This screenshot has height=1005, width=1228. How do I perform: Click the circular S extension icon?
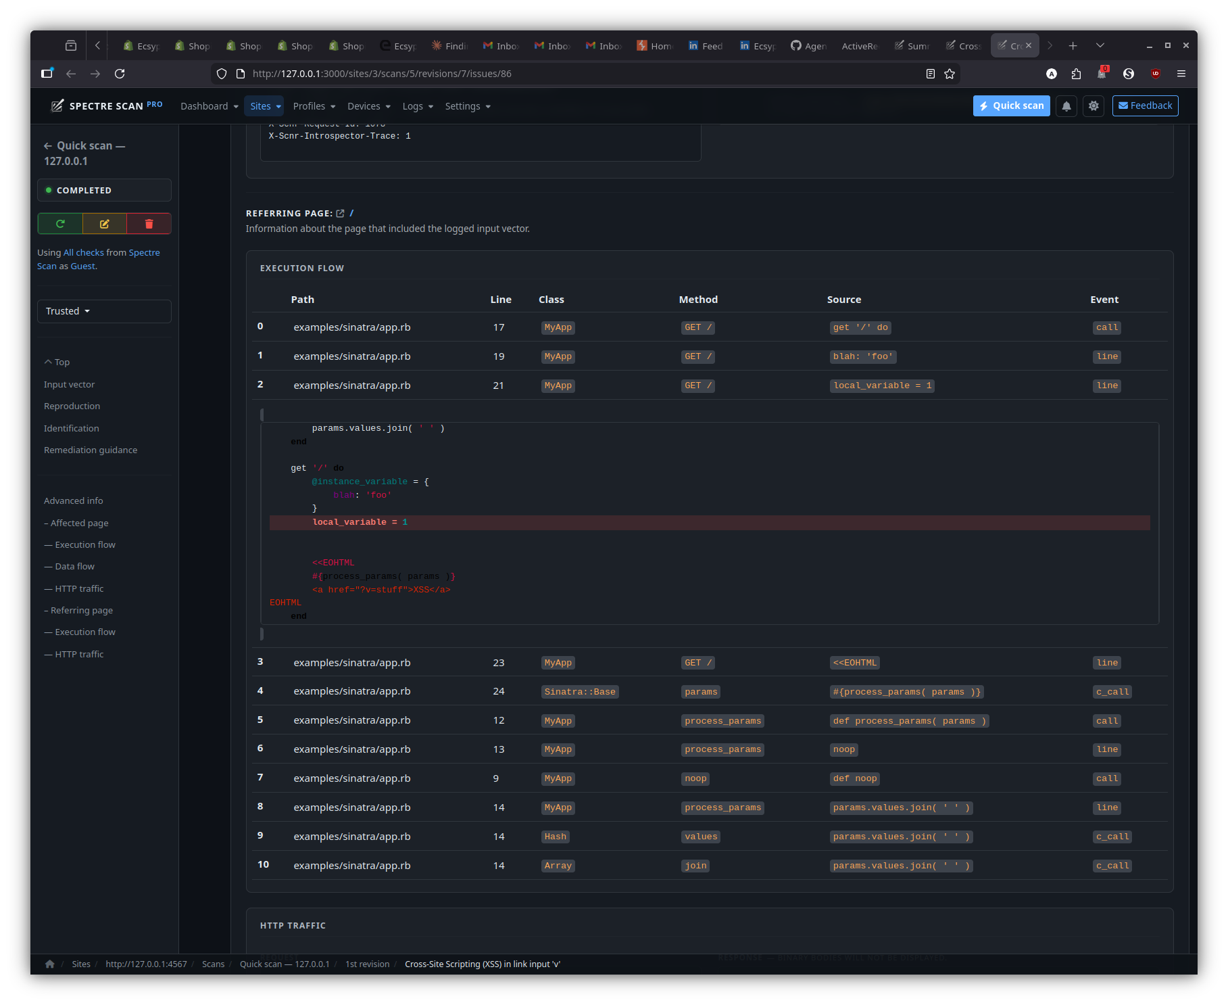click(1129, 74)
